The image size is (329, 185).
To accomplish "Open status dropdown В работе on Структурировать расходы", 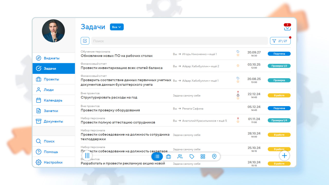I will [279, 95].
